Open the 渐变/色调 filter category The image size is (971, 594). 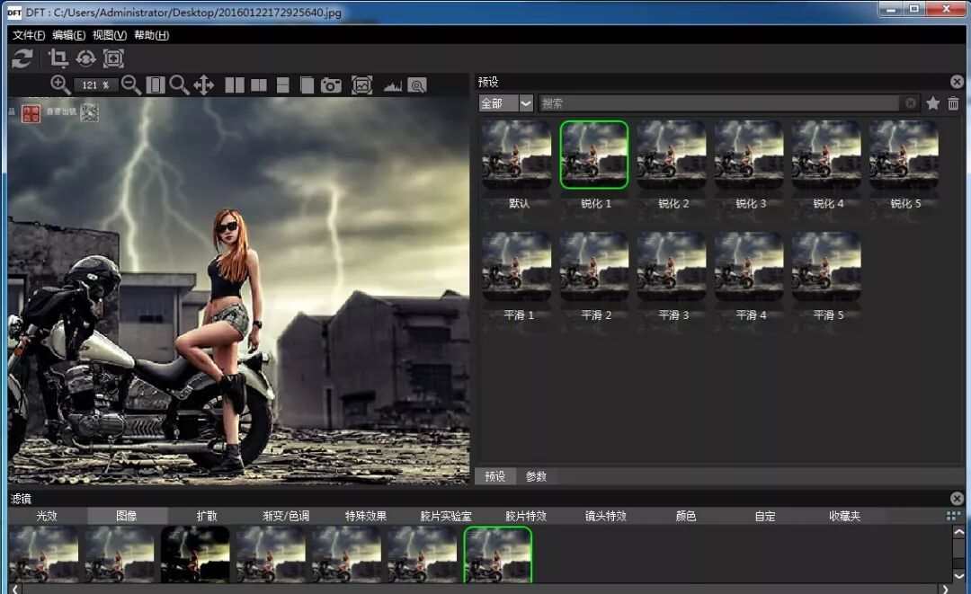pyautogui.click(x=286, y=516)
